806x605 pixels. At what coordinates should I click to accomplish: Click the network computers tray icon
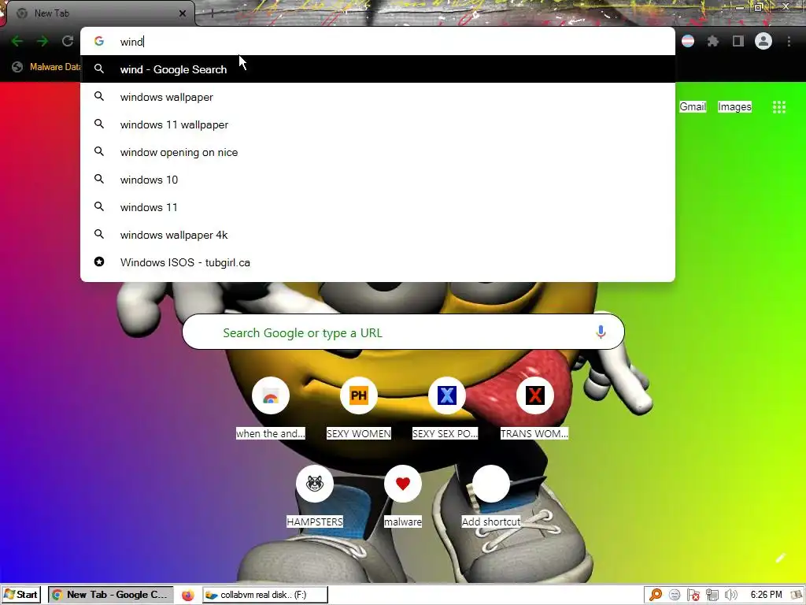click(x=712, y=596)
